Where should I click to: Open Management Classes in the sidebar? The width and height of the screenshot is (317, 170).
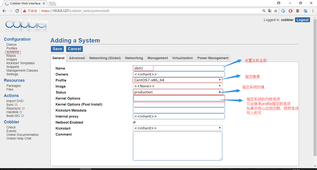(x=22, y=71)
